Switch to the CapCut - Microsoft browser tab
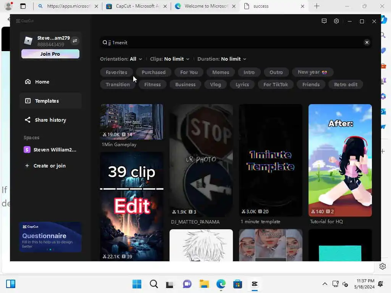Viewport: 391px width, 293px height. point(136,6)
